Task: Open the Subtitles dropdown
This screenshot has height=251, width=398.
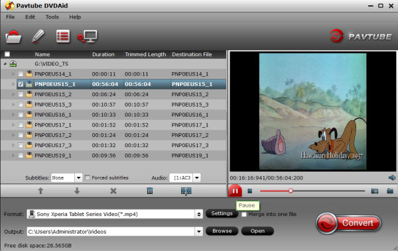Action: coord(78,177)
